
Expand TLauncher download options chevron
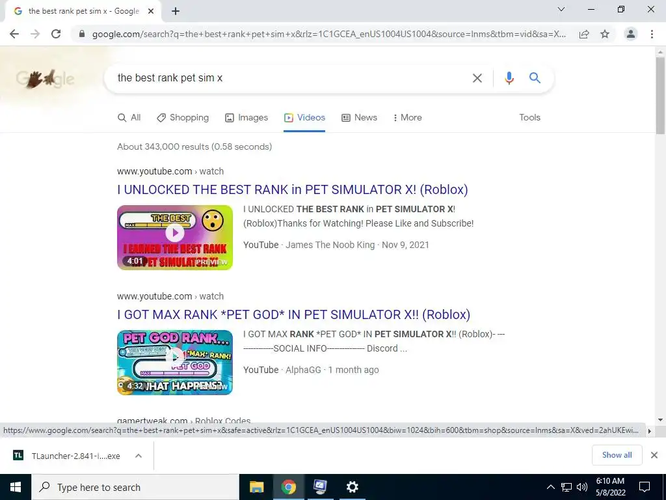[x=138, y=456]
